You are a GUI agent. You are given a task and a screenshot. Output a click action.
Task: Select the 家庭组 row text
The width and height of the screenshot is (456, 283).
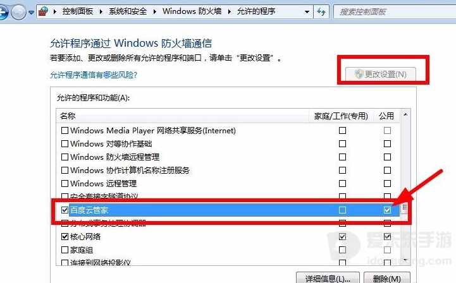pos(82,250)
